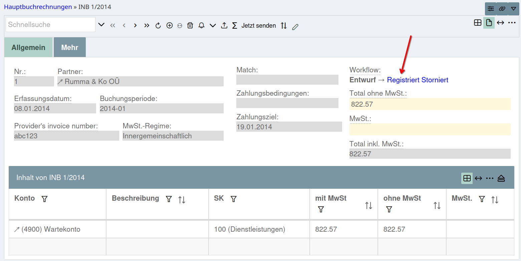Image resolution: width=521 pixels, height=261 pixels.
Task: Sort by the Beschreibung column
Action: click(x=182, y=200)
